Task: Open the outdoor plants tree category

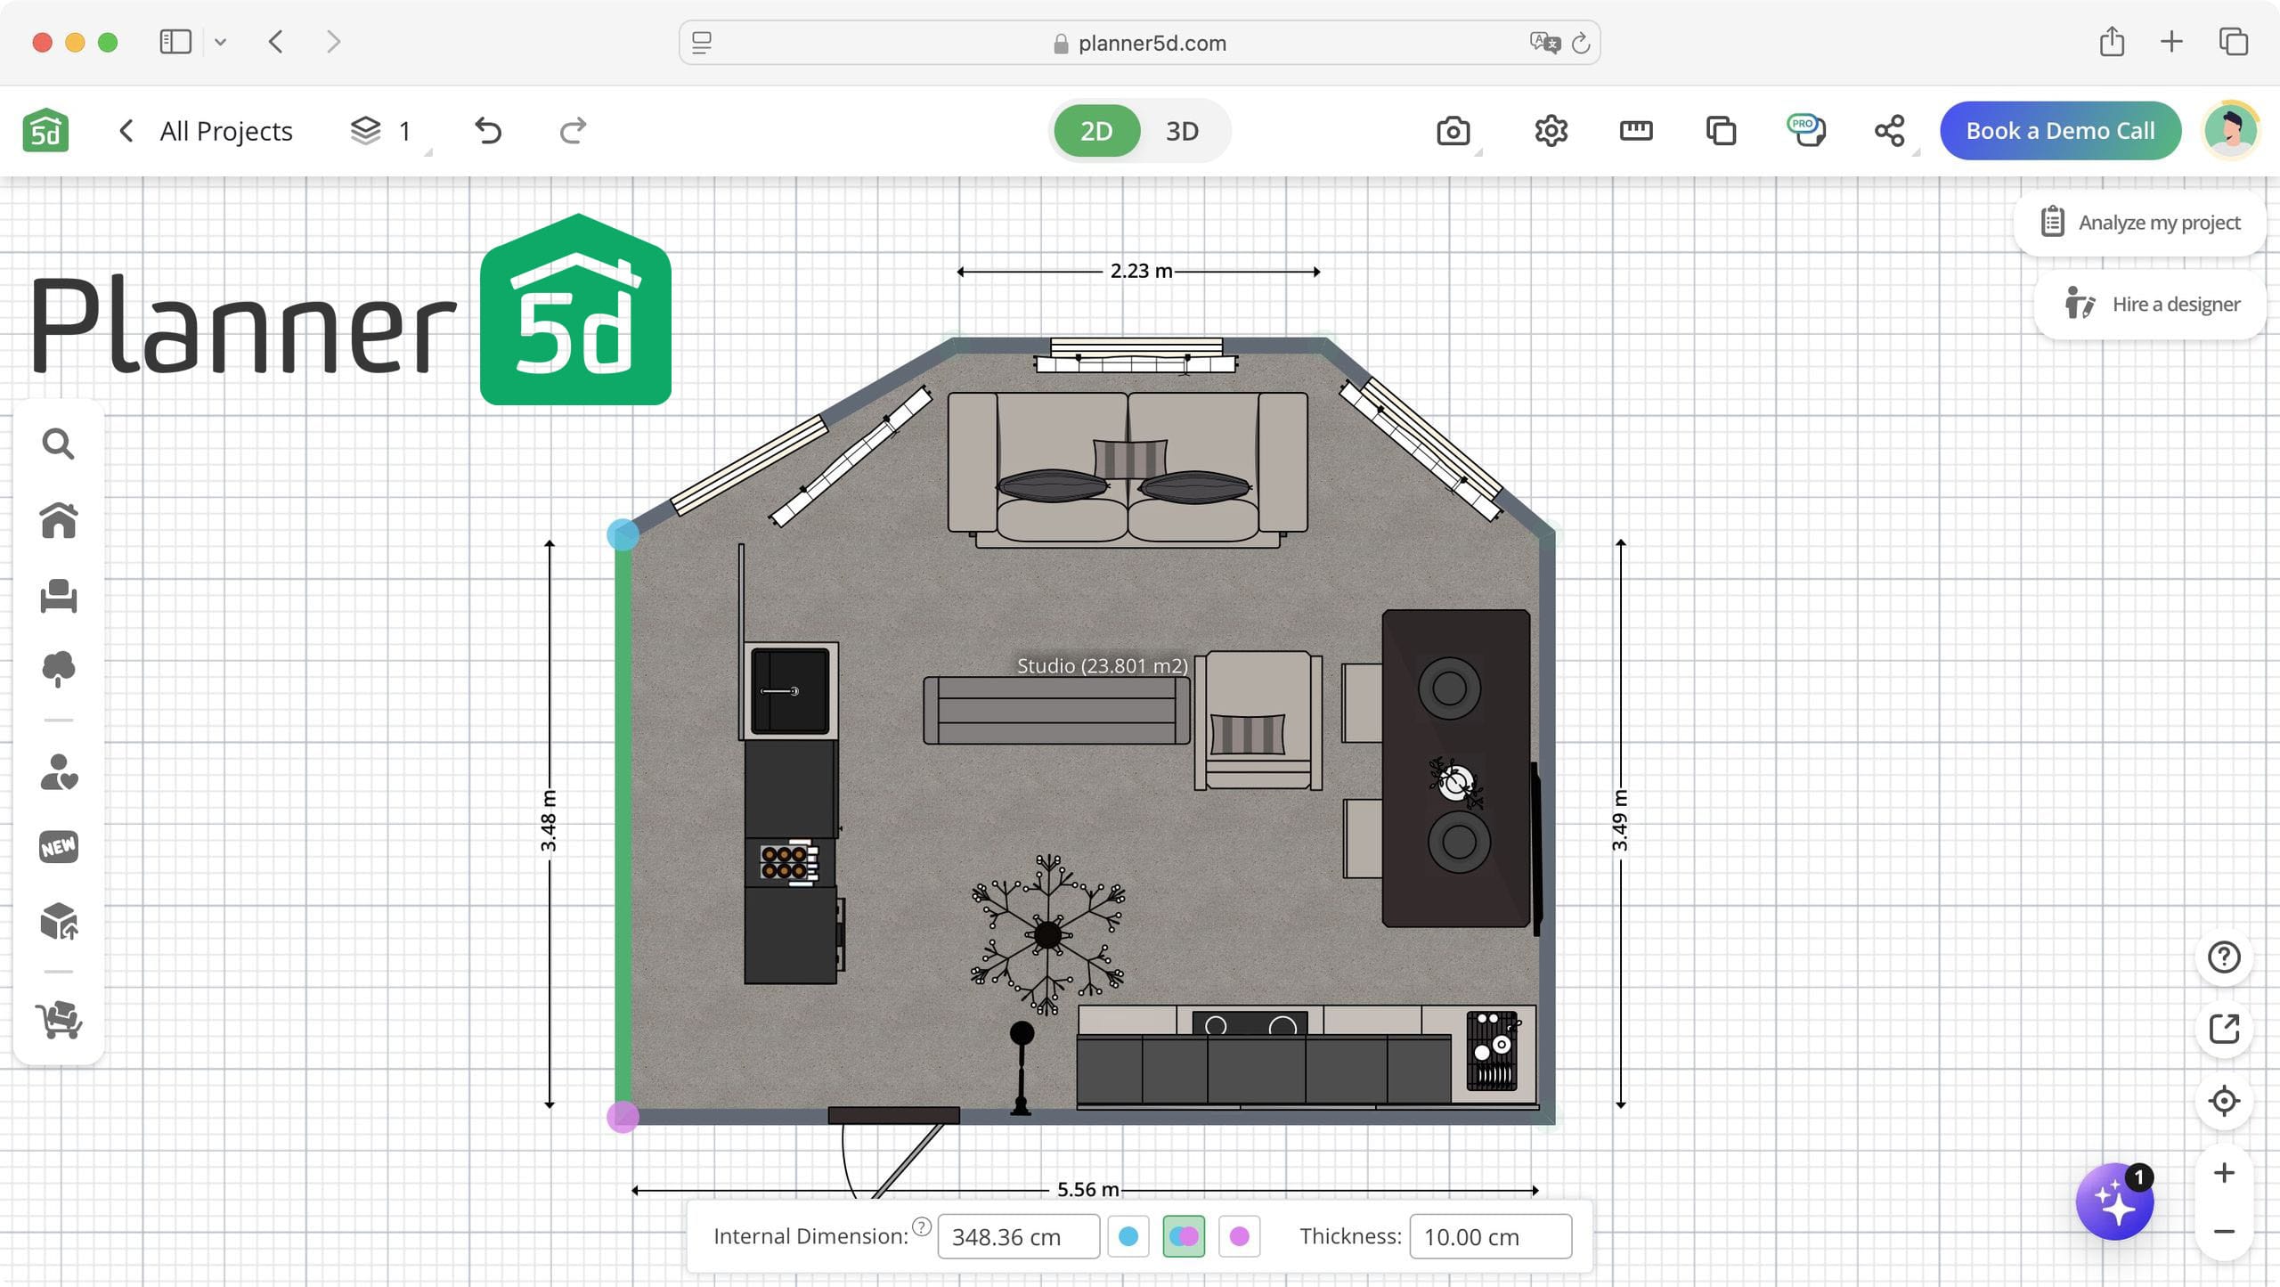Action: 58,670
